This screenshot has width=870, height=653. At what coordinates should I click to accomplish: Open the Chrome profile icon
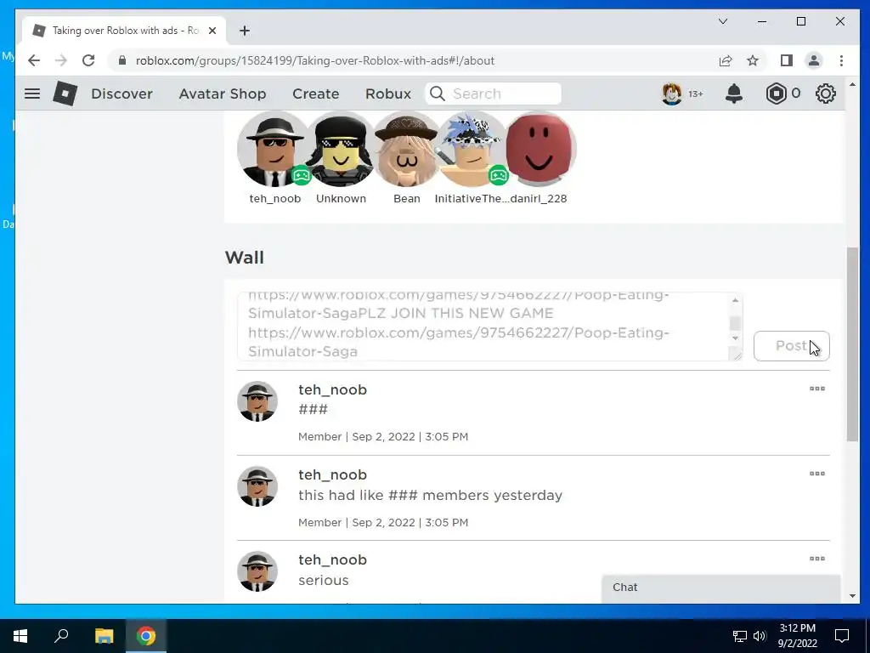tap(813, 60)
